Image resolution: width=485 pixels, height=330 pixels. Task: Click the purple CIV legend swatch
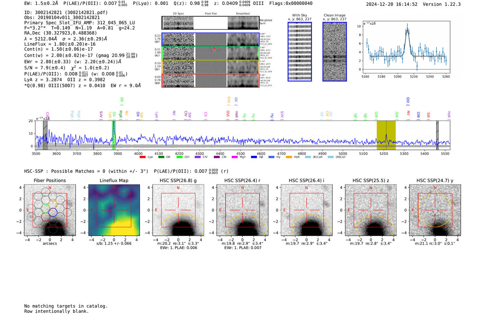tap(198, 157)
